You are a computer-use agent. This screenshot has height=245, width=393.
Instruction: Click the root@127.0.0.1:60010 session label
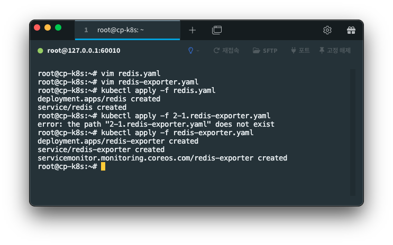pos(84,51)
